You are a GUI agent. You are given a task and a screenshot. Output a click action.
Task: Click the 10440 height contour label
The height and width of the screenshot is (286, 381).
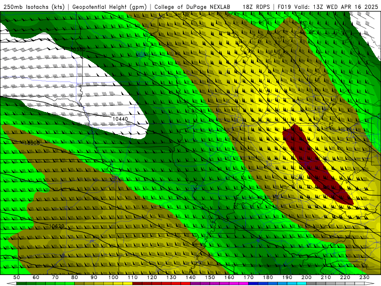pos(120,119)
